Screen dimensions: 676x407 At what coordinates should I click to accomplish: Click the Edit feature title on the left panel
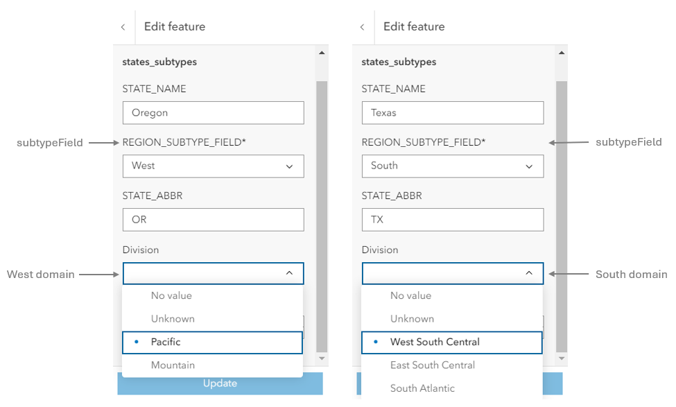tap(173, 26)
